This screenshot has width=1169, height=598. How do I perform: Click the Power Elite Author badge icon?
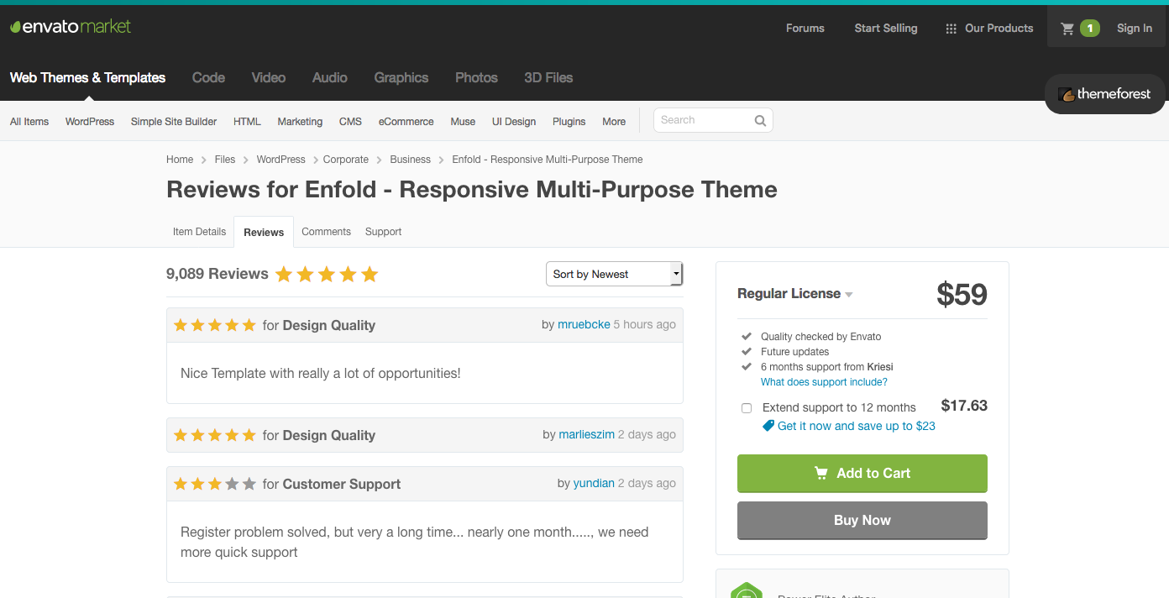click(746, 591)
